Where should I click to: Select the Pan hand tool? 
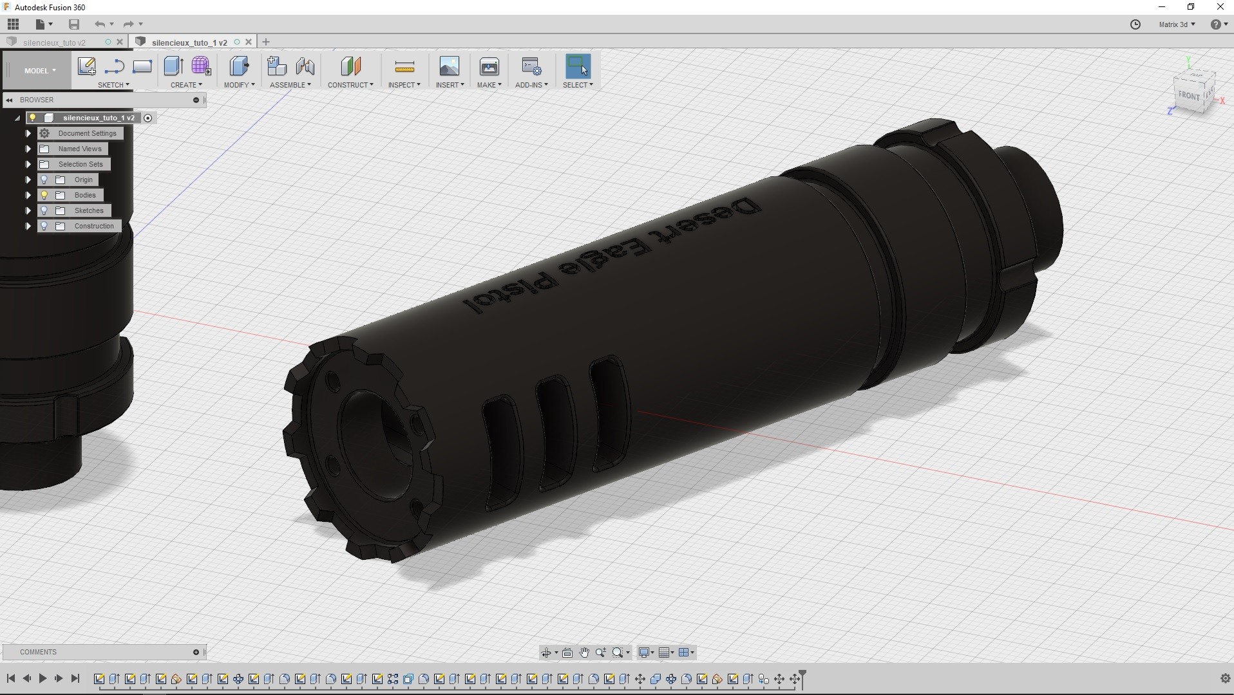584,653
